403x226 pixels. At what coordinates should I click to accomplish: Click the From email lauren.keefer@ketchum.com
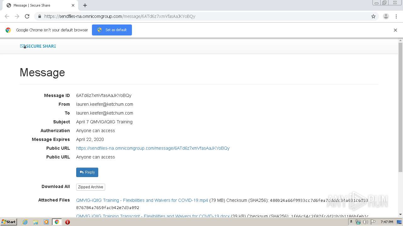tap(105, 104)
